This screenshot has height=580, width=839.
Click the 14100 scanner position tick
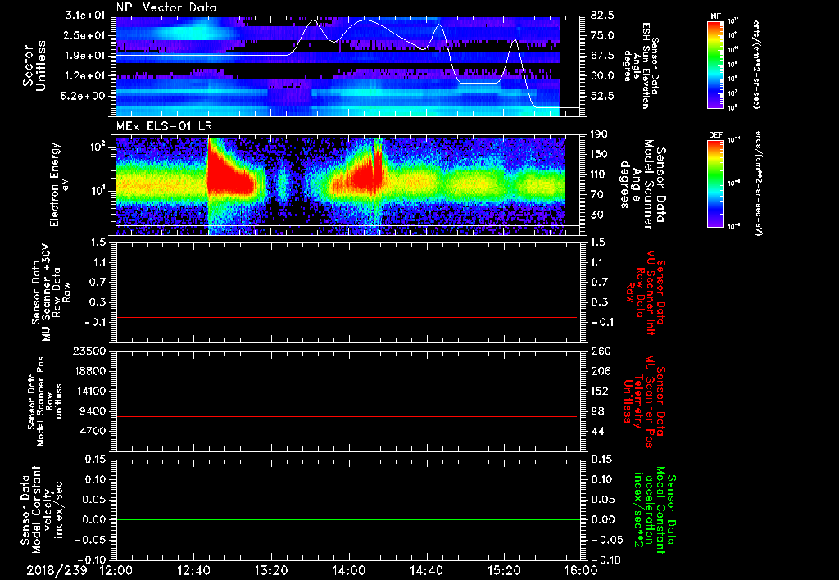[89, 391]
